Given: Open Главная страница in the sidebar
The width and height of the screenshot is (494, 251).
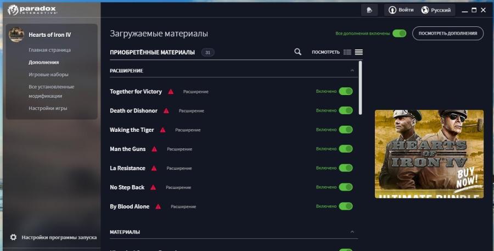Looking at the screenshot, I should click(49, 50).
